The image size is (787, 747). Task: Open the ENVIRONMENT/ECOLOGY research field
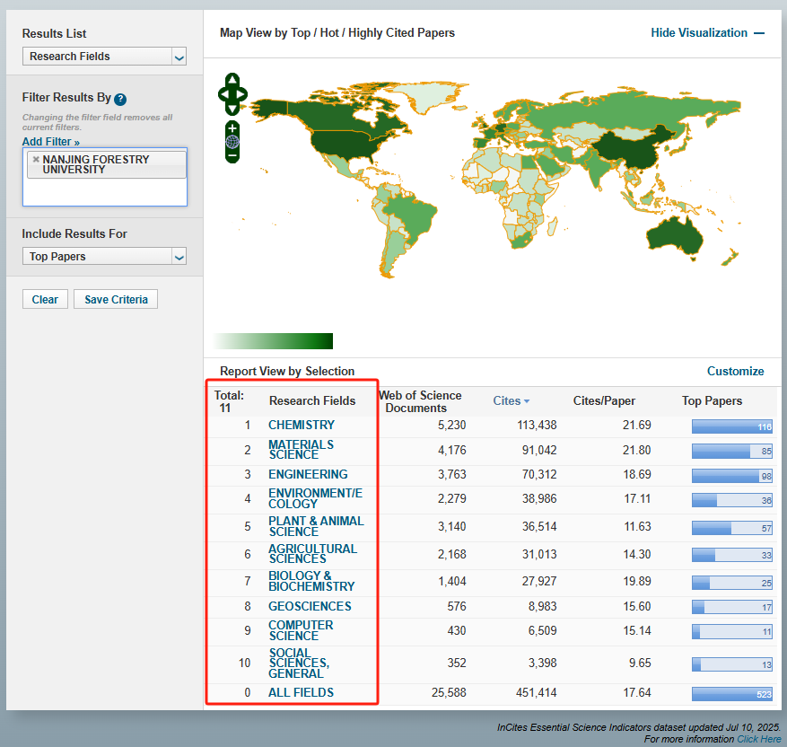(315, 498)
